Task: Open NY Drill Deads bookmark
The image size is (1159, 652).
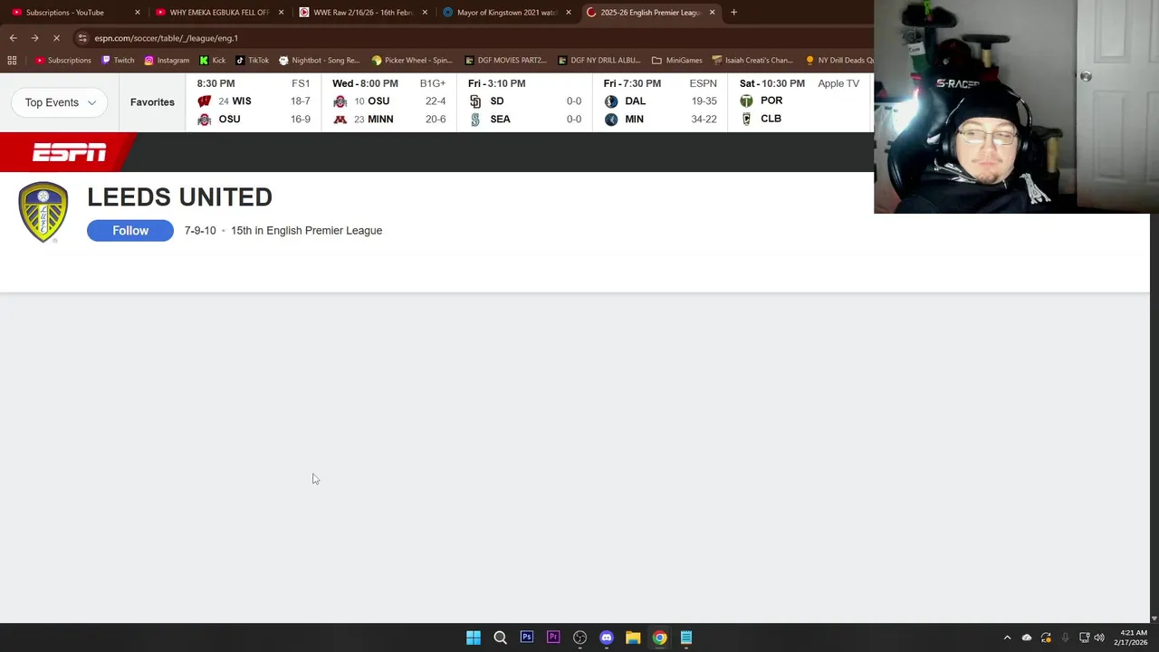Action: [x=839, y=61]
